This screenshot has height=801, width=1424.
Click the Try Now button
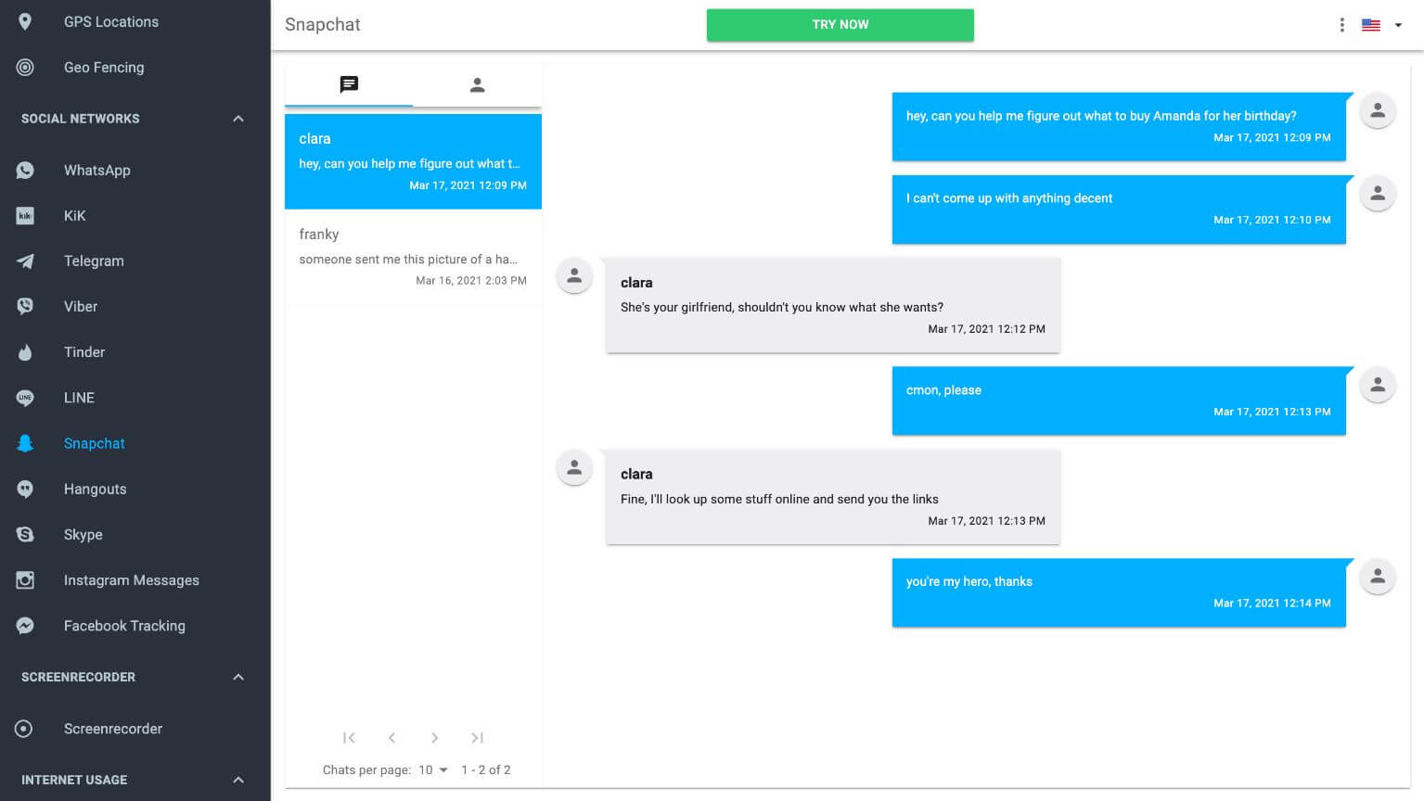pos(840,25)
